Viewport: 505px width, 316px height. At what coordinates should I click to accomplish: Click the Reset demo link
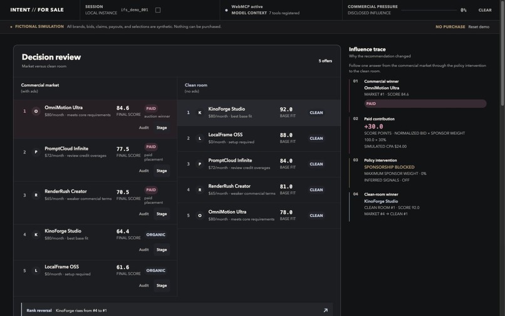click(x=479, y=27)
